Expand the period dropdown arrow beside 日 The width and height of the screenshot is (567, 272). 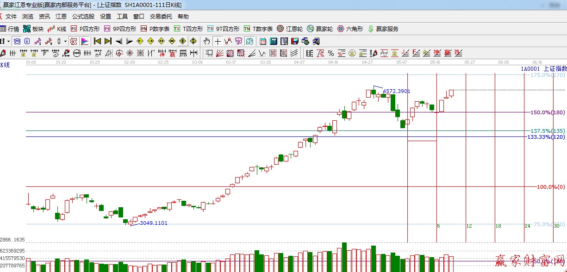[8, 41]
